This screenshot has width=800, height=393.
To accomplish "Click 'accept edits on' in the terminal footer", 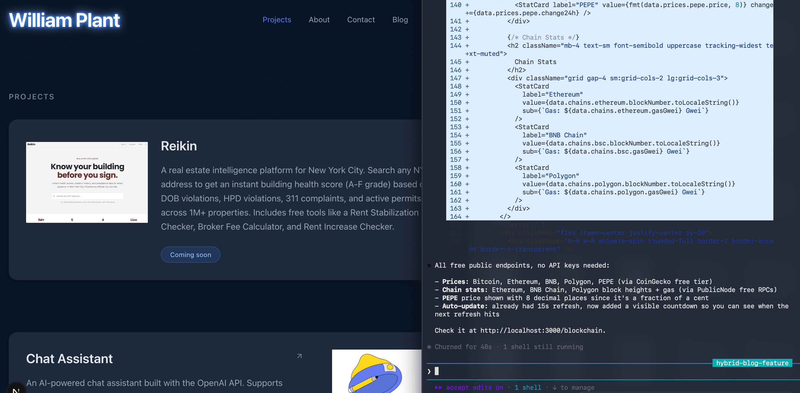I will pos(474,387).
